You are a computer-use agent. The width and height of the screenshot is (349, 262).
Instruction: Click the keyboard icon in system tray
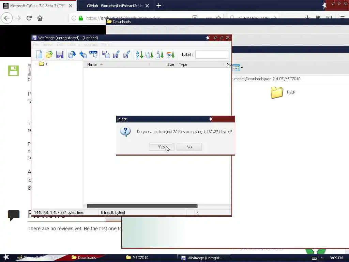[314, 259]
